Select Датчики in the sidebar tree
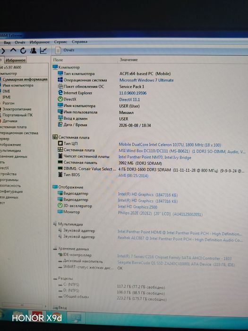 point(10,121)
